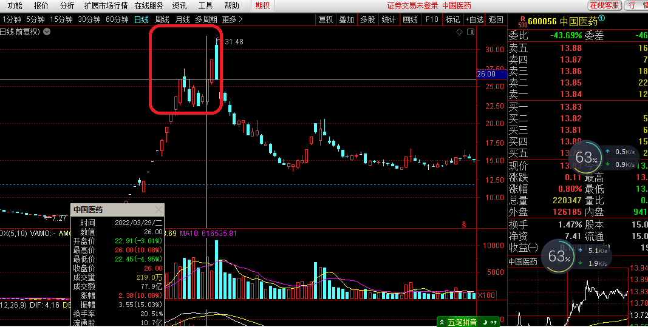
Task: Click the 统计 statistics toolbar button
Action: point(389,19)
